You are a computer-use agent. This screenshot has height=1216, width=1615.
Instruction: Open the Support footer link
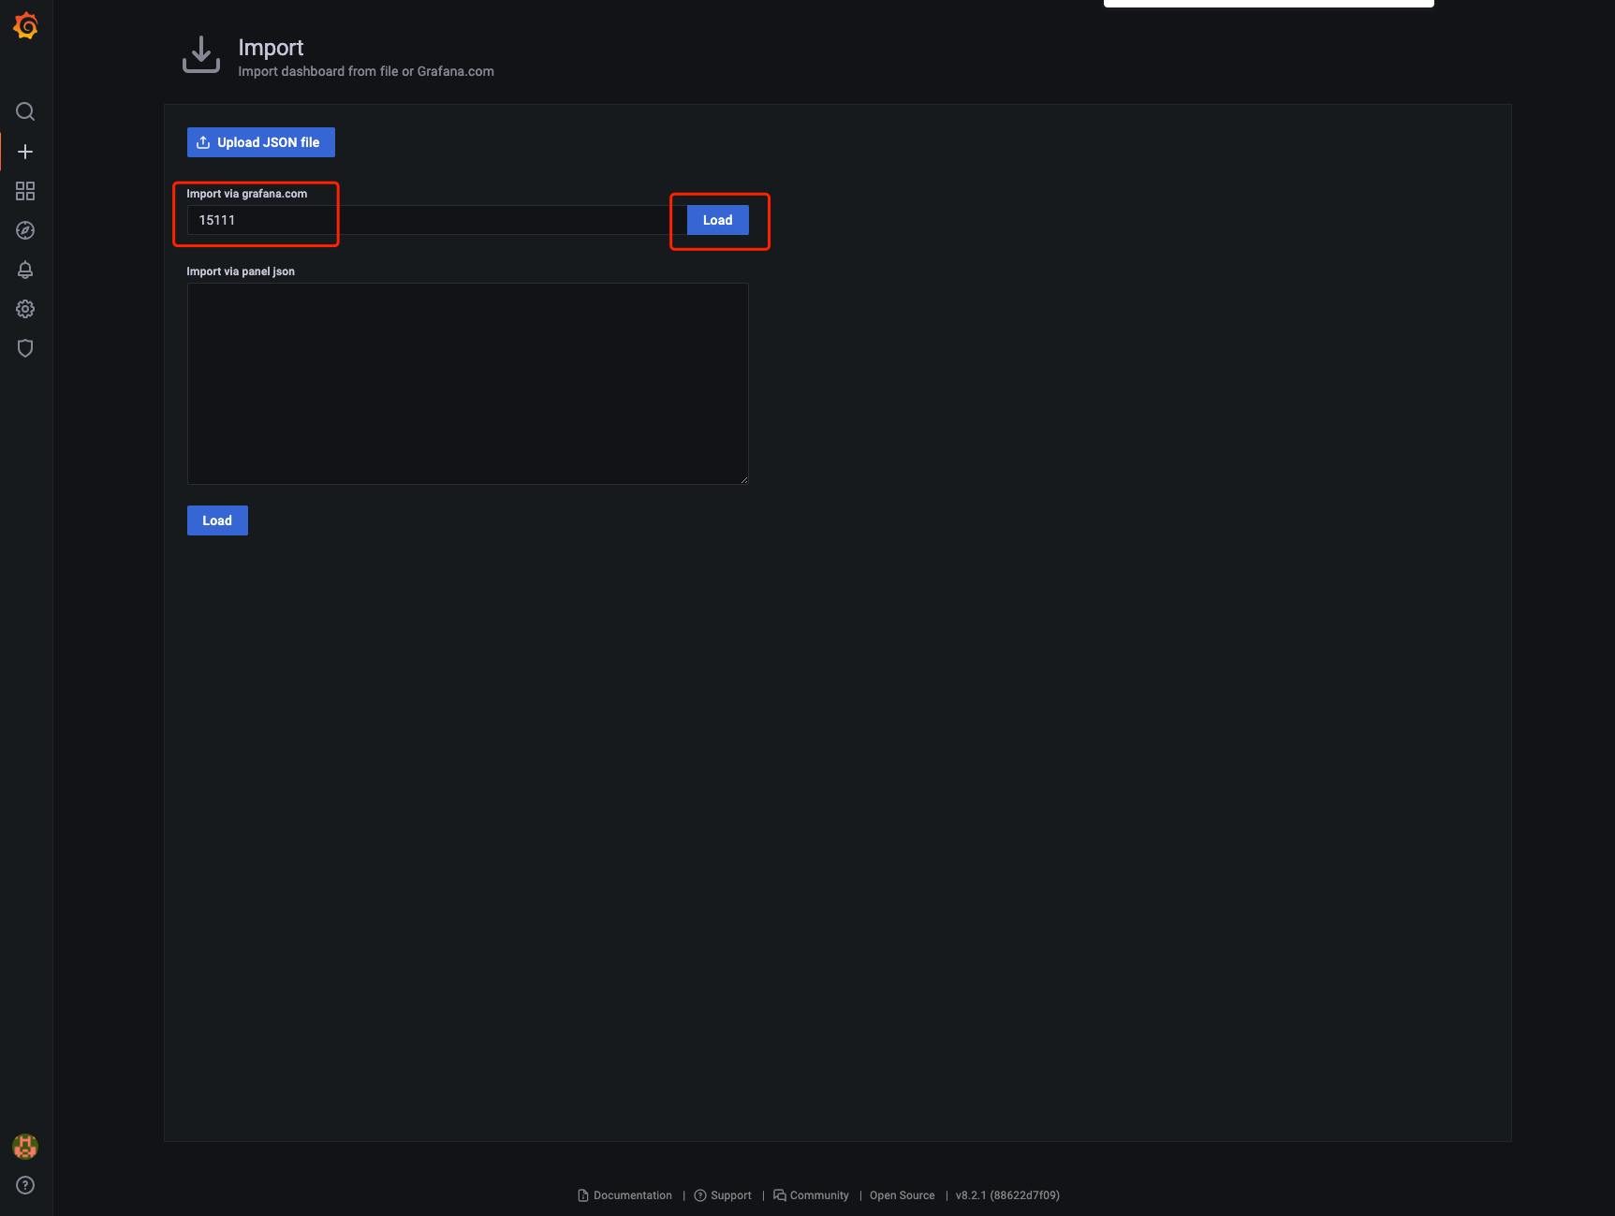click(x=723, y=1195)
